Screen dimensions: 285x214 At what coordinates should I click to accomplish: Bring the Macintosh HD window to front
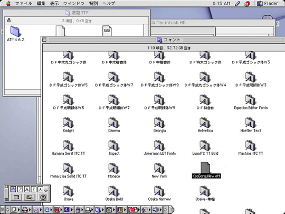click(x=213, y=23)
